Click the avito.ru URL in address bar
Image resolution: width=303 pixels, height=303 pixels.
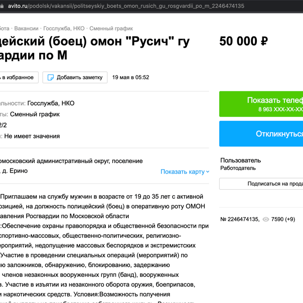click(x=126, y=6)
